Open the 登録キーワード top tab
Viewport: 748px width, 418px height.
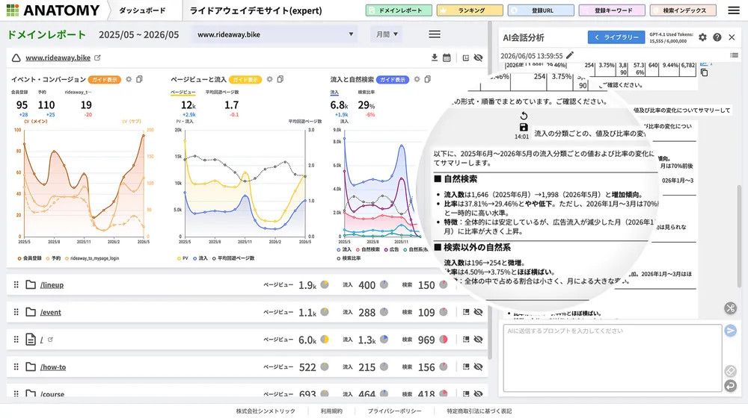click(612, 10)
